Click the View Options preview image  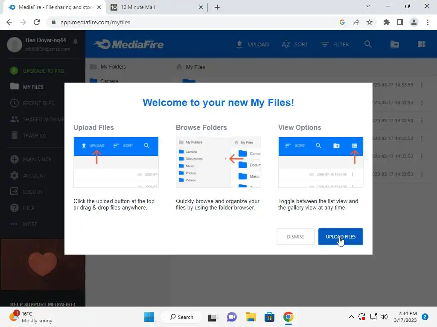tap(320, 162)
